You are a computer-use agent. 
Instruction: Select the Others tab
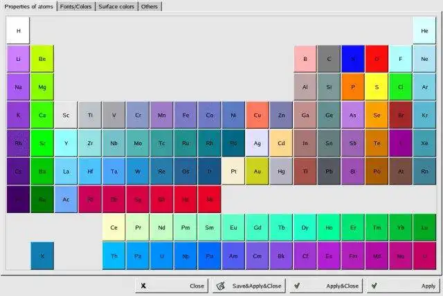(x=150, y=6)
